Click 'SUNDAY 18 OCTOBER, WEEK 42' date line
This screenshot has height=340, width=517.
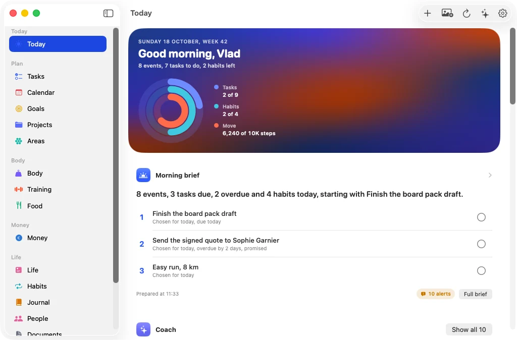[183, 41]
